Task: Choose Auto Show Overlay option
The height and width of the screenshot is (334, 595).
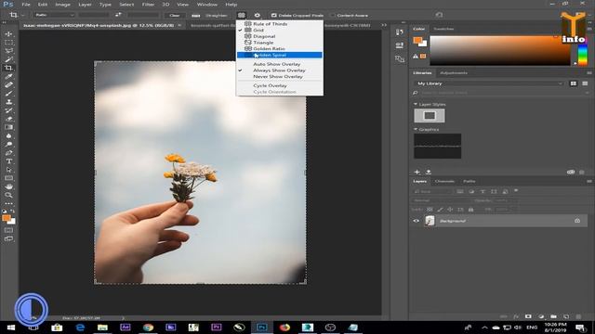Action: click(x=277, y=64)
